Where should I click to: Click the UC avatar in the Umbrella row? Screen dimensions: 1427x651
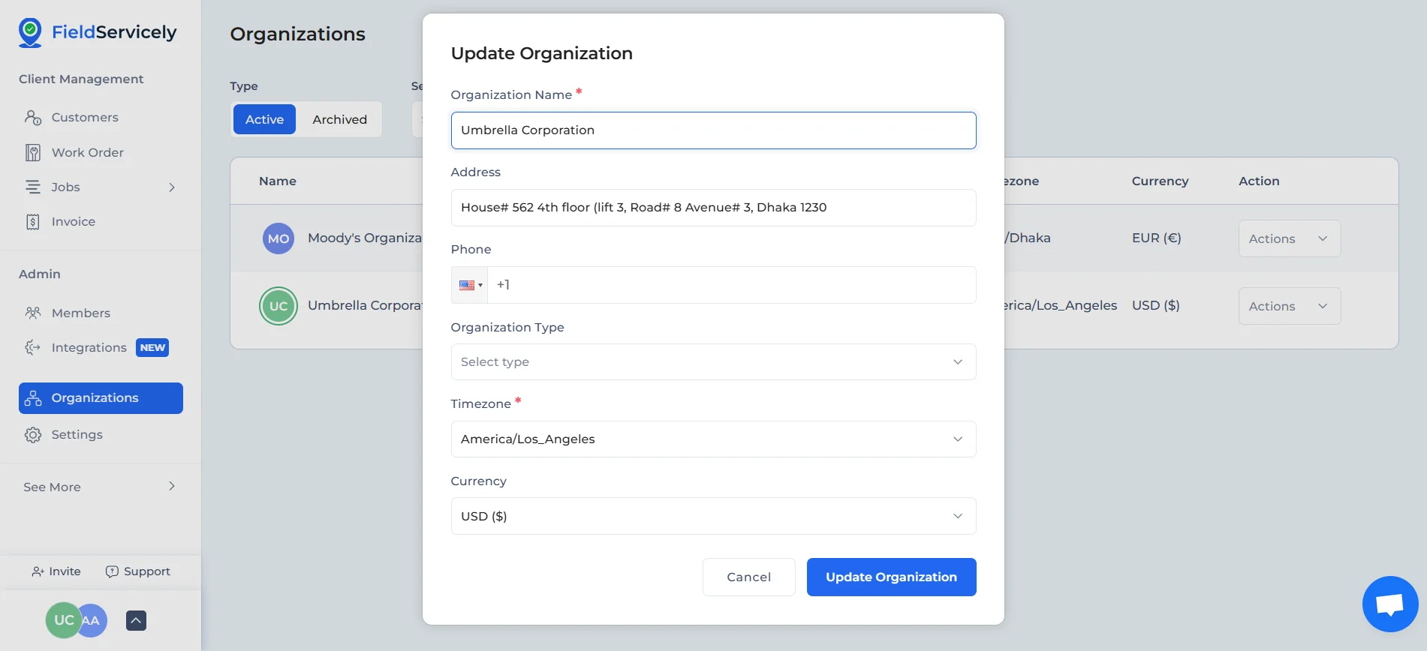coord(278,306)
